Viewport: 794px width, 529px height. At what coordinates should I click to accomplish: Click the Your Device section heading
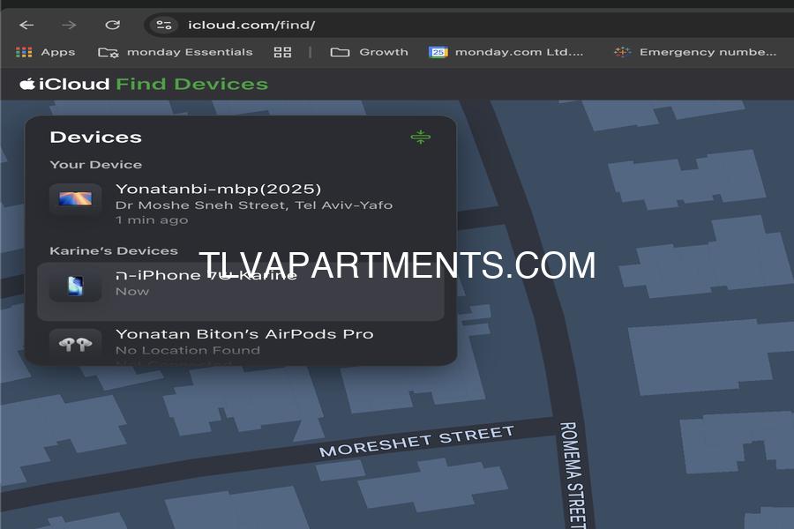coord(95,165)
